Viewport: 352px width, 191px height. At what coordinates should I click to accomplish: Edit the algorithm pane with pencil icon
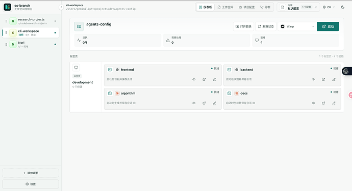(x=214, y=103)
